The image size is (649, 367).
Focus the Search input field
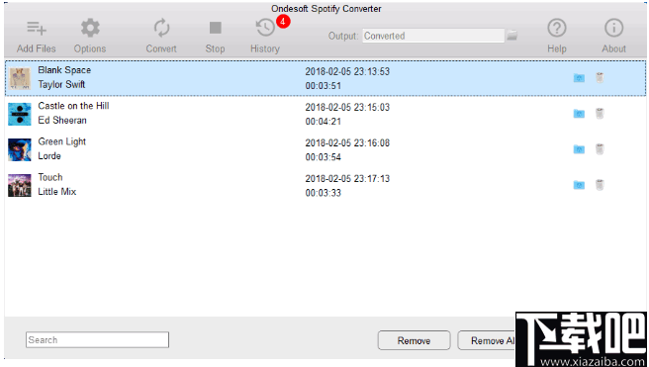click(97, 339)
